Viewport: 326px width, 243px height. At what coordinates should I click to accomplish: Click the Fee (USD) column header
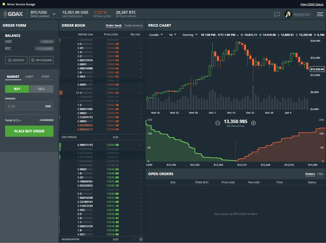coord(254,182)
